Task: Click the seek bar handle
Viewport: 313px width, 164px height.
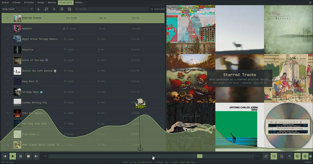Action: tap(200, 156)
